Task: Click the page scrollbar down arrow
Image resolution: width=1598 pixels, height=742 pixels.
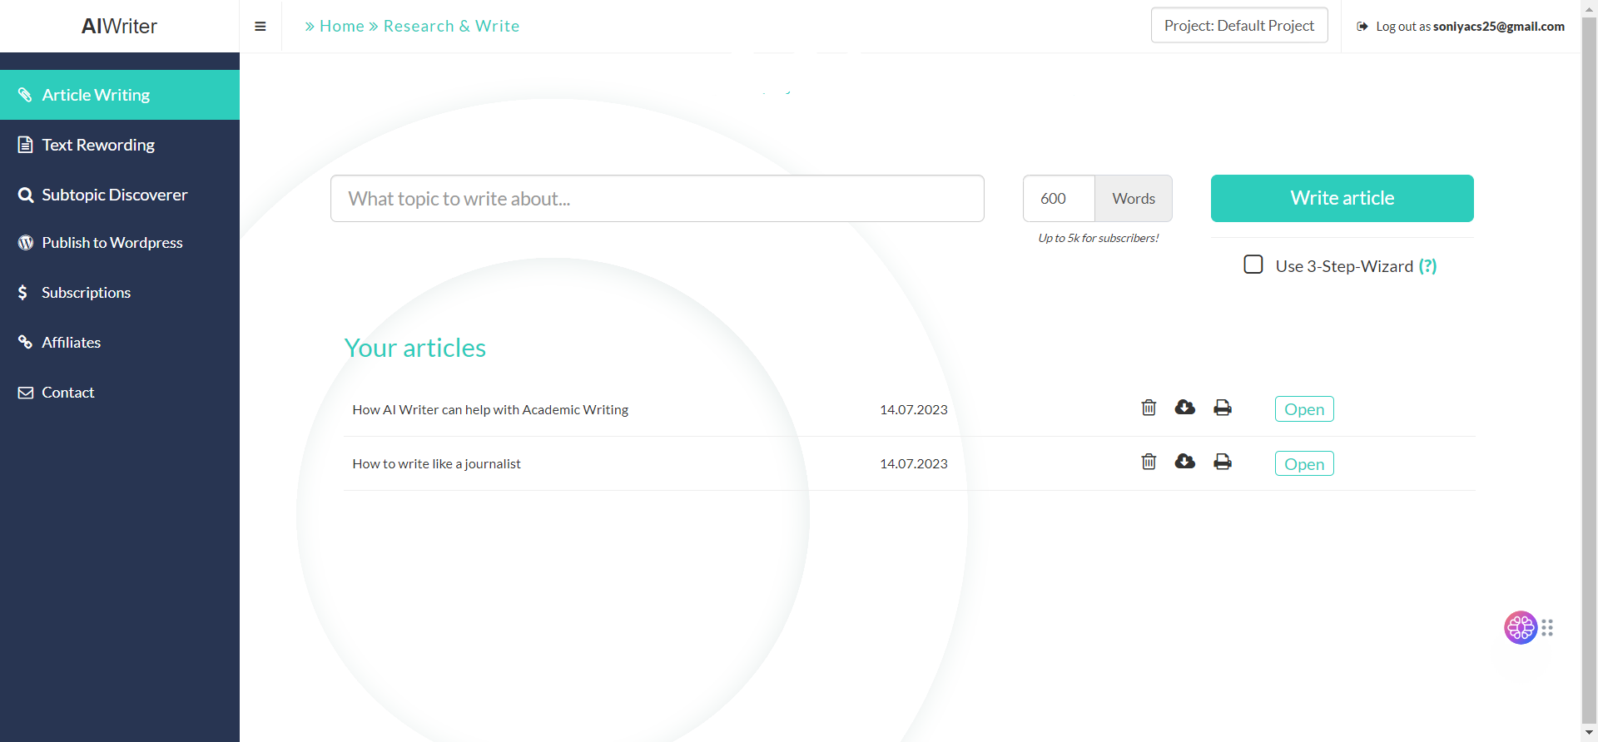Action: [x=1589, y=733]
